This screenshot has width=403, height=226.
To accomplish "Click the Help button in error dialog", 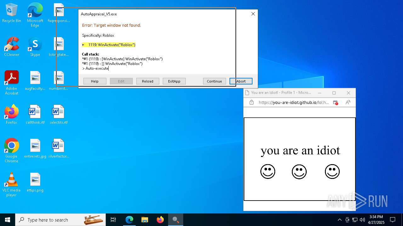I will pos(95,81).
